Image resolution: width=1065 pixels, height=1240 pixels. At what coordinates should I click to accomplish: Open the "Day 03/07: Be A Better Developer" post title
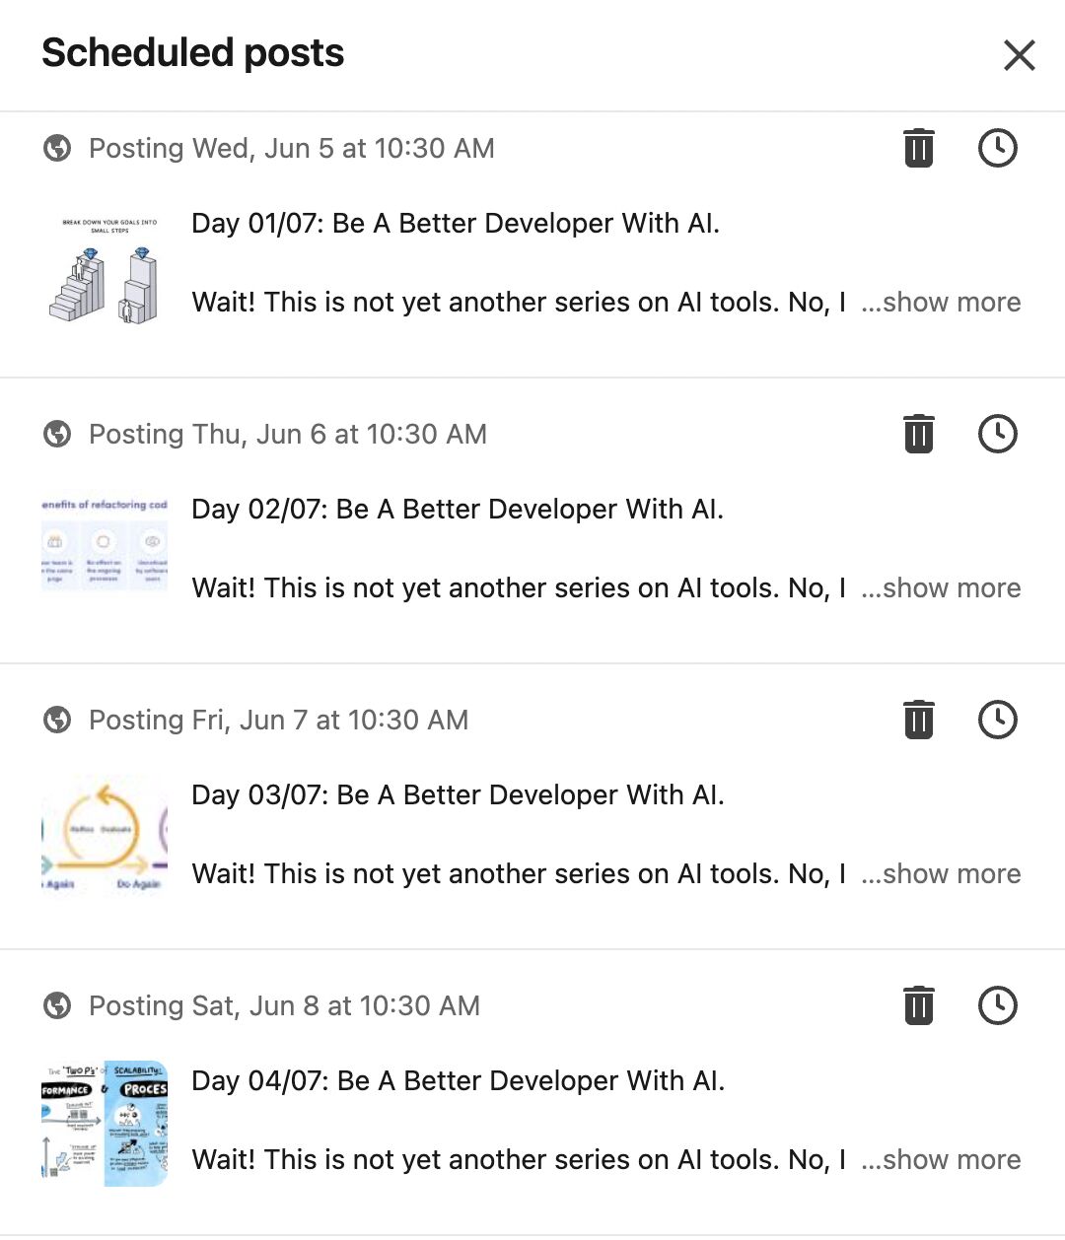tap(458, 795)
